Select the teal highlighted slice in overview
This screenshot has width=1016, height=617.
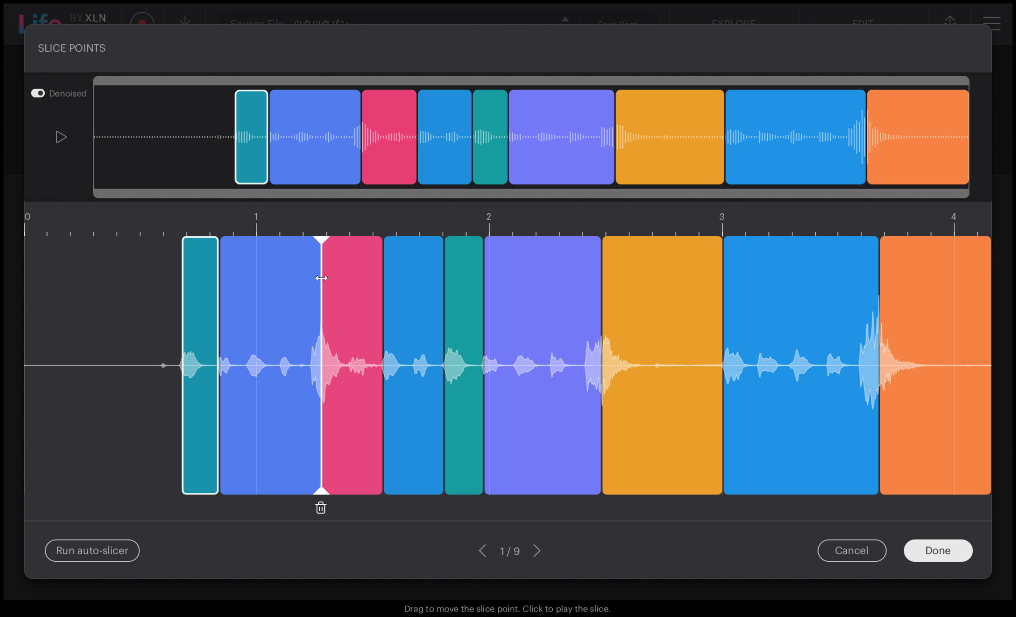coord(251,137)
